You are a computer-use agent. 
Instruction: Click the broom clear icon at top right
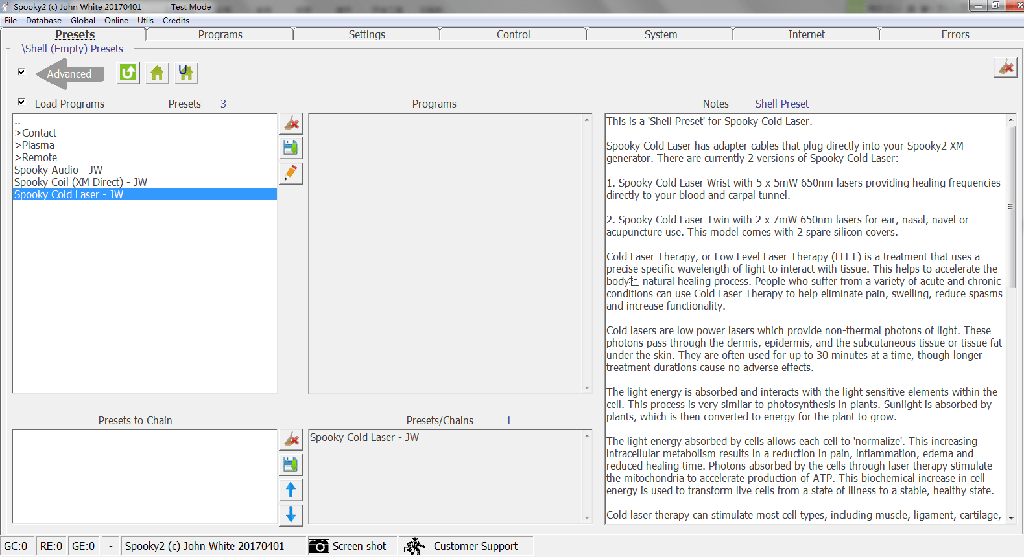[x=1005, y=67]
